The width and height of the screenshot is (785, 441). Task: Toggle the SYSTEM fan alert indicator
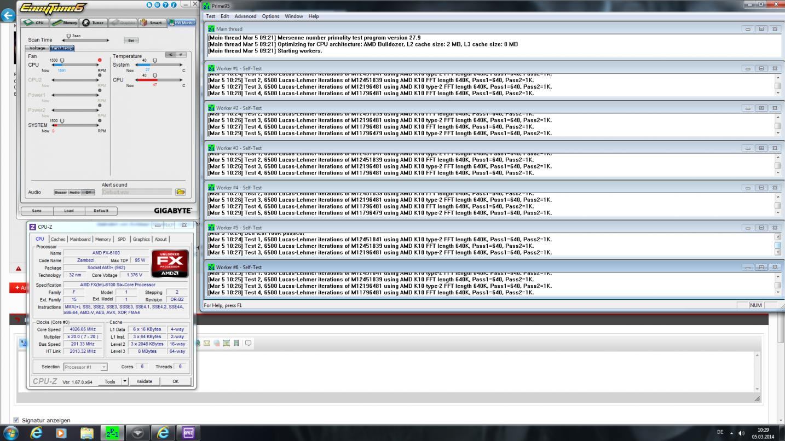(100, 121)
